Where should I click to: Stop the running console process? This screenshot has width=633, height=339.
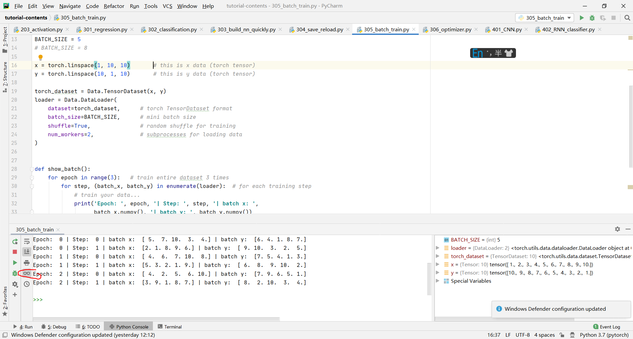pyautogui.click(x=15, y=252)
